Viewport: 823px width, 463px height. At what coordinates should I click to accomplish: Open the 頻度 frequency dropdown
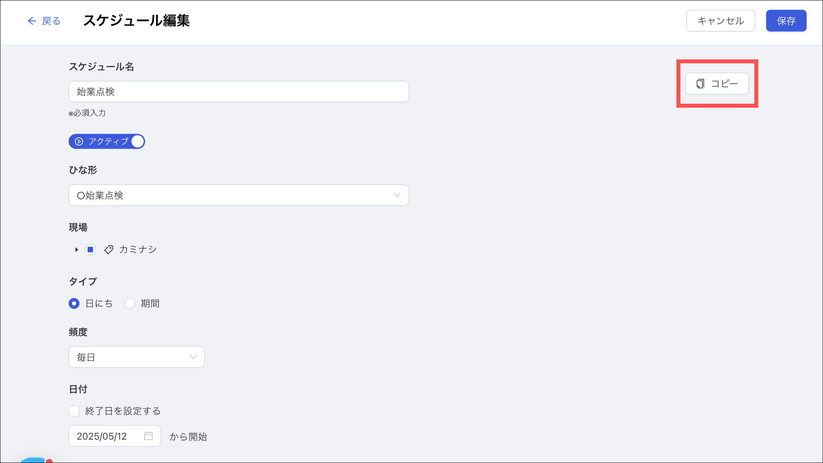click(x=136, y=357)
